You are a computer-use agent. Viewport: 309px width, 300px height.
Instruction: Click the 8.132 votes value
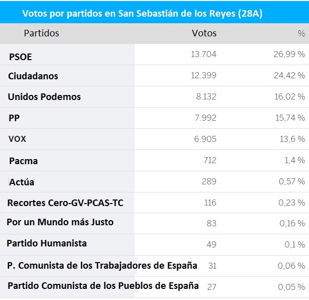206,96
